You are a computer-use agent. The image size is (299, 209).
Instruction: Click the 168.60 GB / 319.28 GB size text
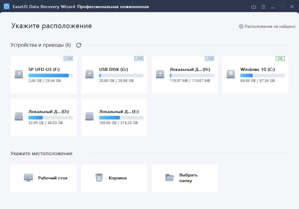pos(118,123)
